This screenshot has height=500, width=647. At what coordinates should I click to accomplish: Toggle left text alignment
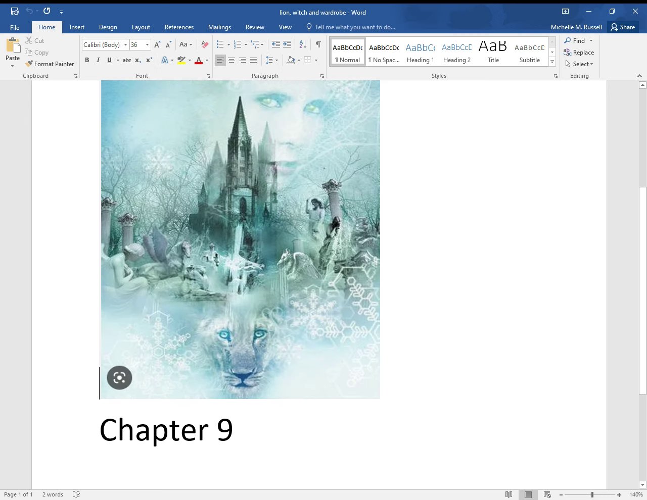coord(220,61)
